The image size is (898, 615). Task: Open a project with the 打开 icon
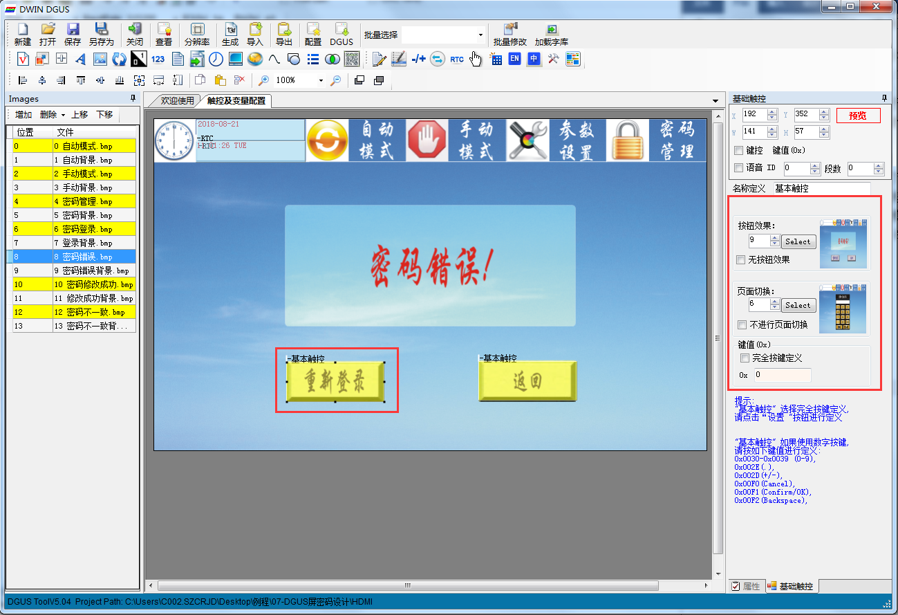pos(48,34)
